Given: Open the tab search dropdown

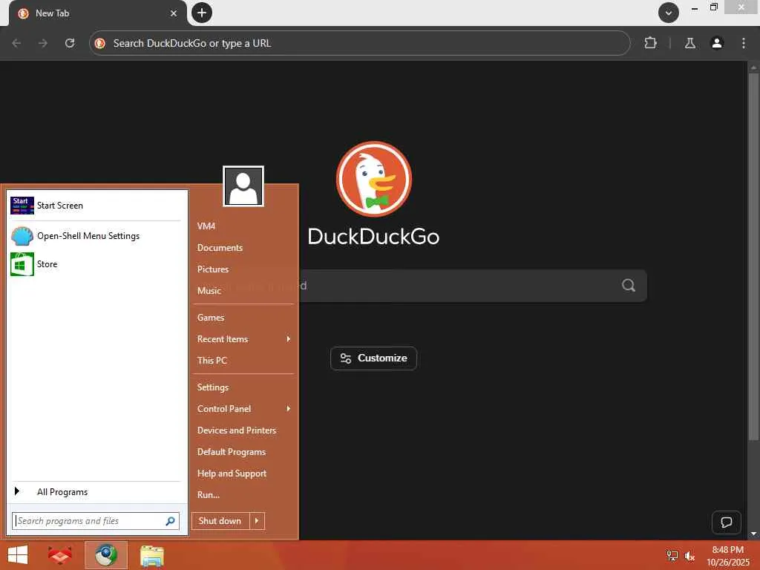Looking at the screenshot, I should [x=669, y=13].
